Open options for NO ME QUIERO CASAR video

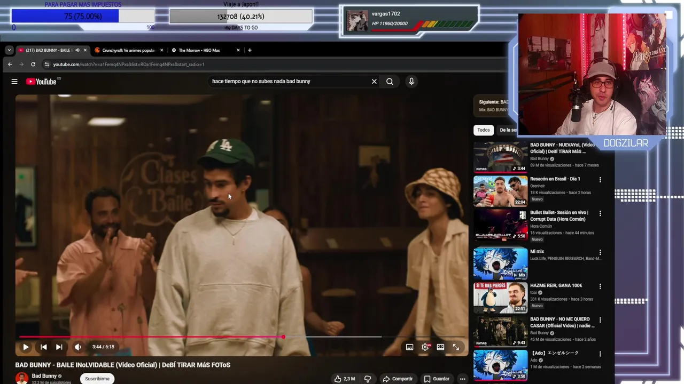pos(600,320)
